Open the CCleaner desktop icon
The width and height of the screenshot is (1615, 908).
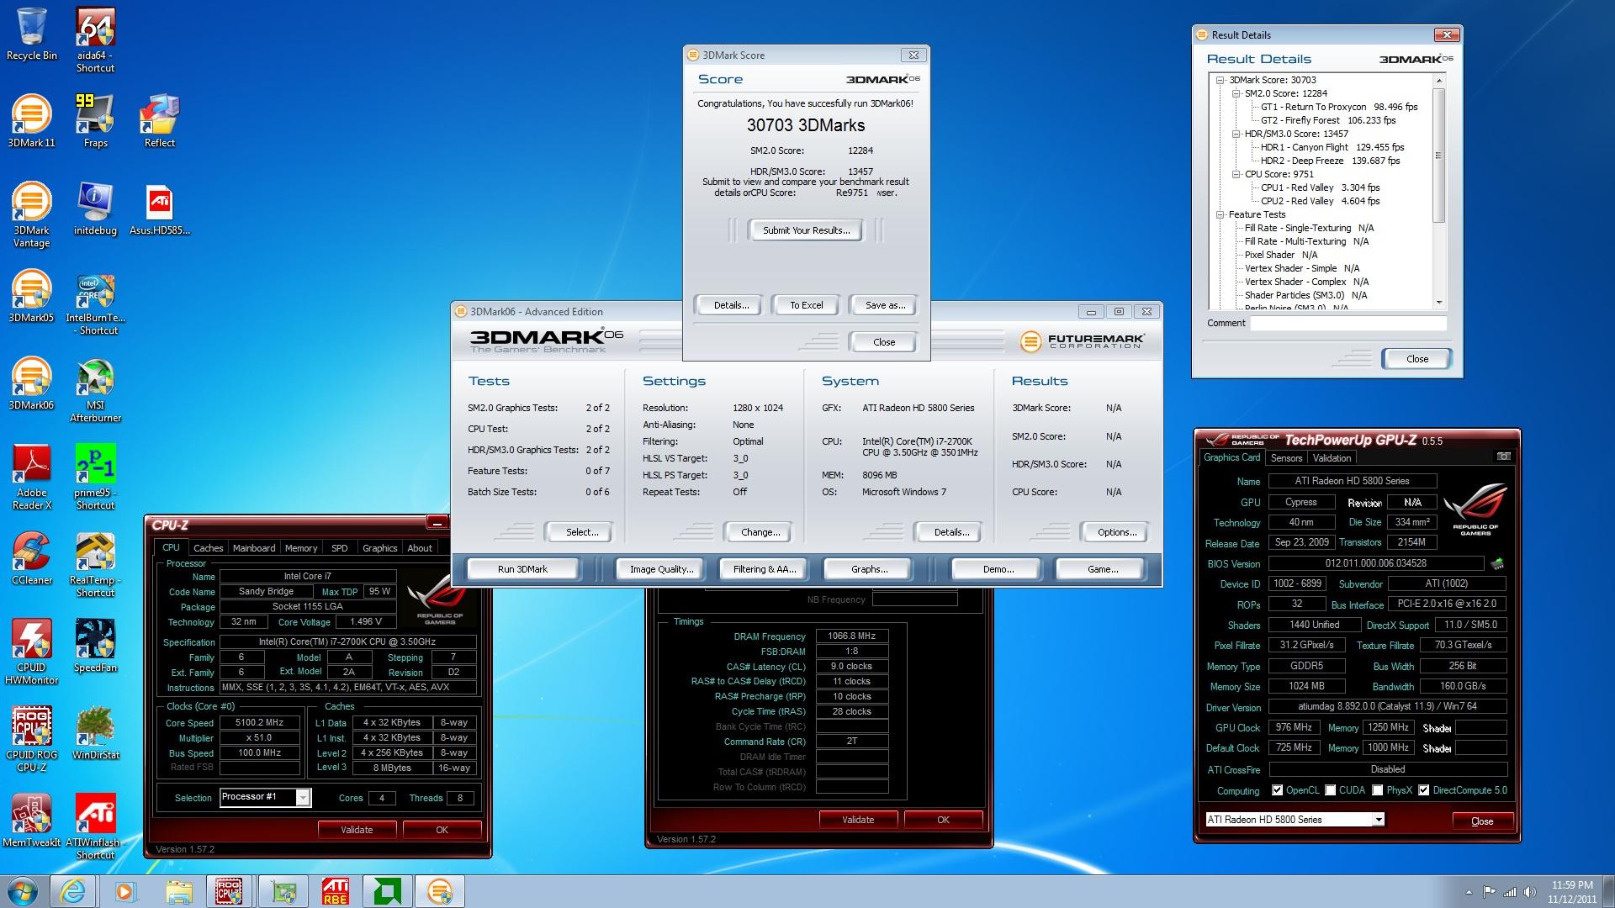click(32, 558)
